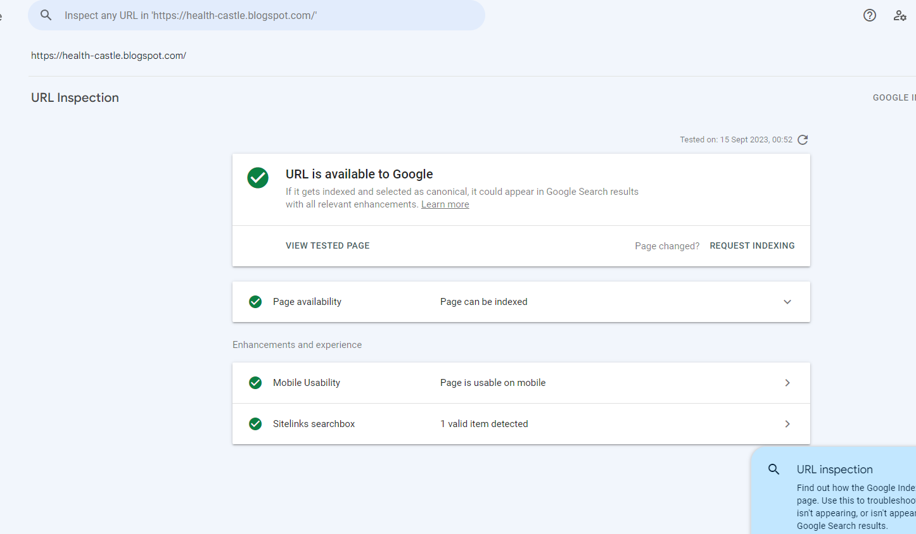Image resolution: width=916 pixels, height=534 pixels.
Task: Click the green check icon for Page availability
Action: pos(255,302)
